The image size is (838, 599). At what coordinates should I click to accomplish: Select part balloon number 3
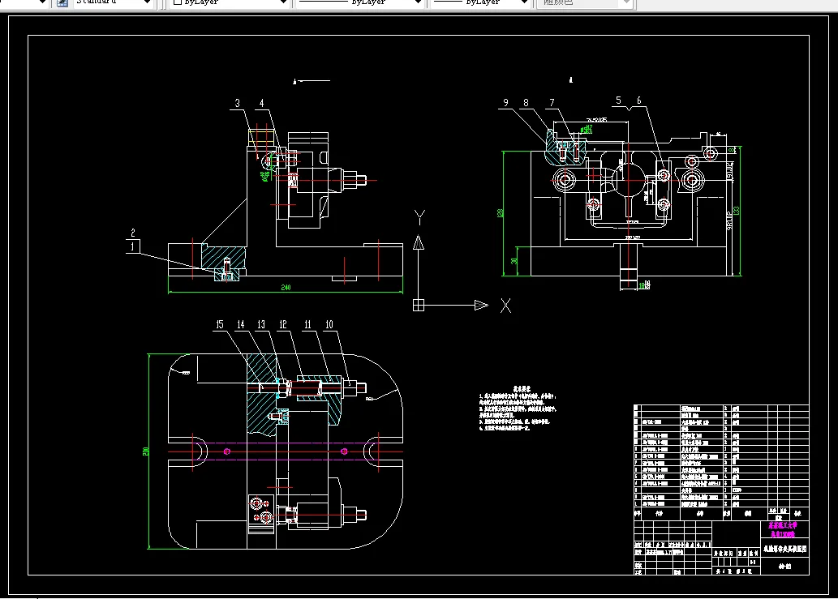[x=238, y=103]
